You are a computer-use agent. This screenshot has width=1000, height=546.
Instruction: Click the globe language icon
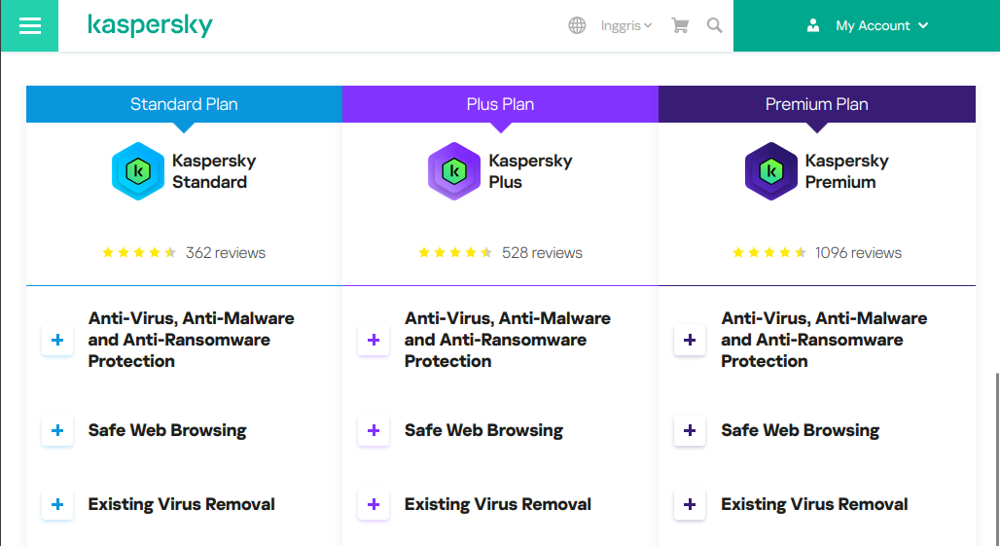click(577, 25)
